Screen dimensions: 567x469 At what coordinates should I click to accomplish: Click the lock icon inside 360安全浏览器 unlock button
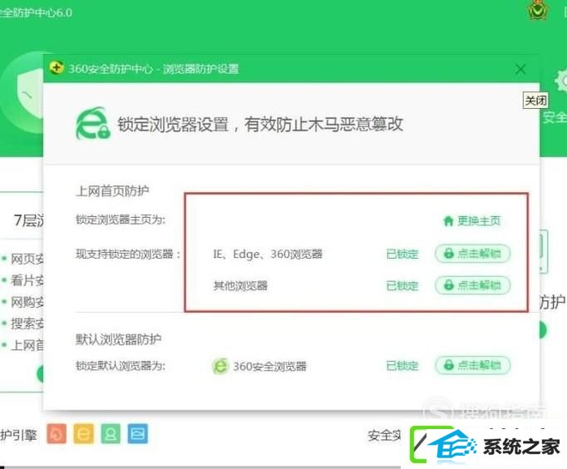(x=449, y=365)
